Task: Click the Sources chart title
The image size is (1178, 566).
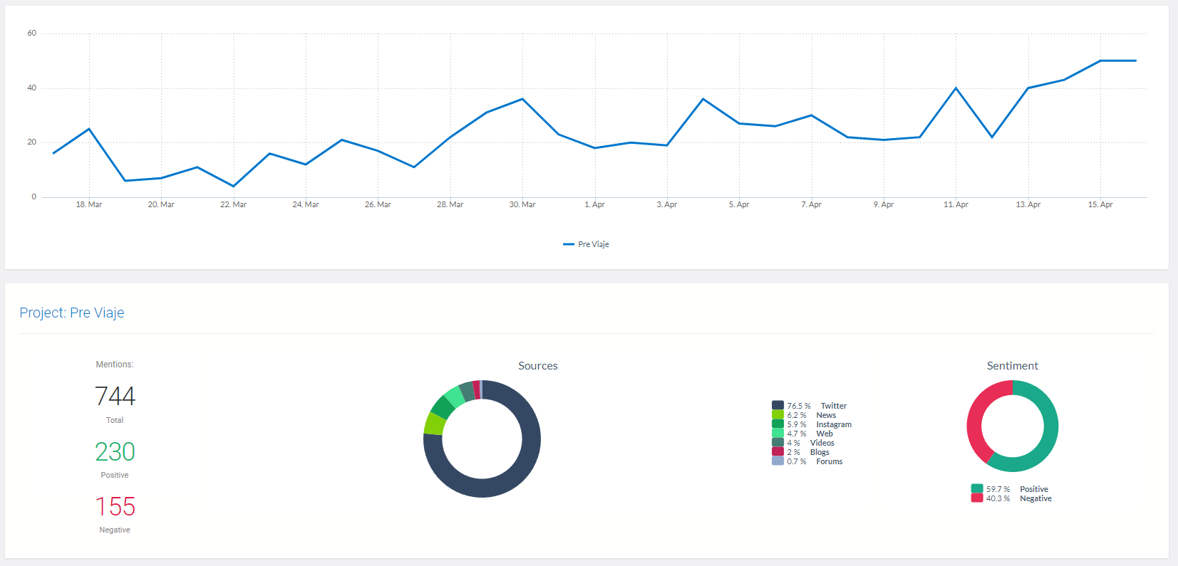Action: pos(538,366)
